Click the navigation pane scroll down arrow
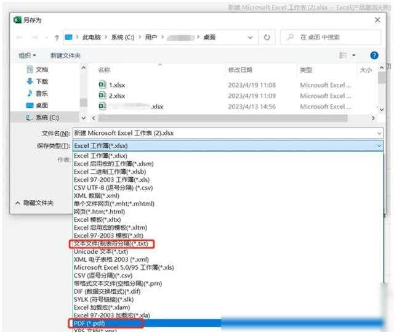The height and width of the screenshot is (332, 394). 84,118
